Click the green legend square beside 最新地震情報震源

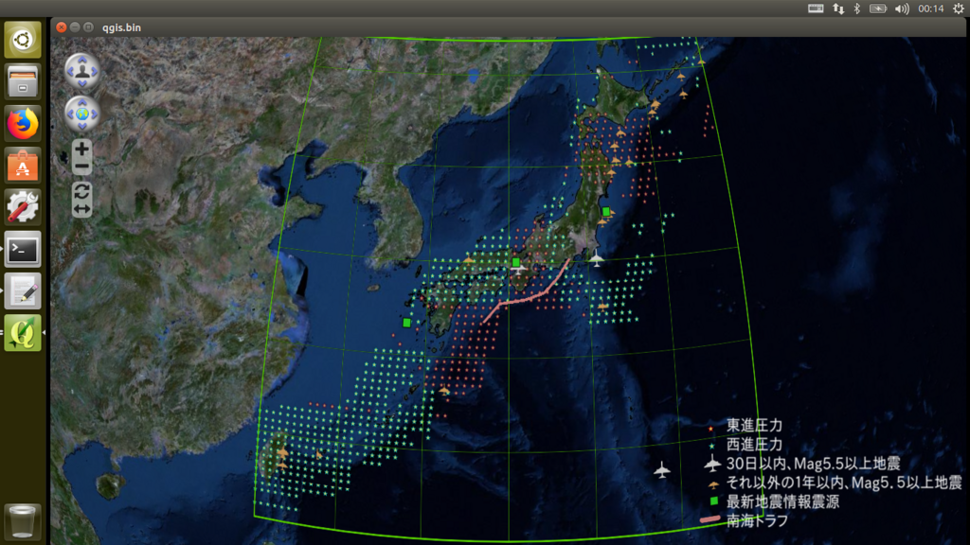click(713, 501)
